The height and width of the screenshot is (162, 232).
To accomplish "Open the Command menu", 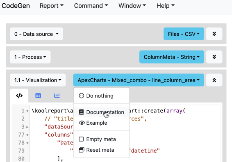I will pyautogui.click(x=91, y=6).
